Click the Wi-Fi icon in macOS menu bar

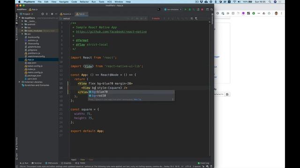tap(234, 2)
